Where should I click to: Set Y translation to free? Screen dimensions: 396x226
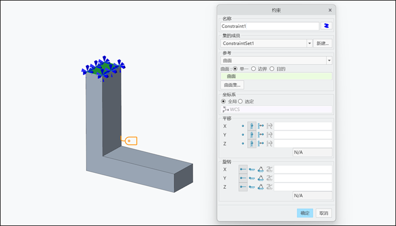243,134
